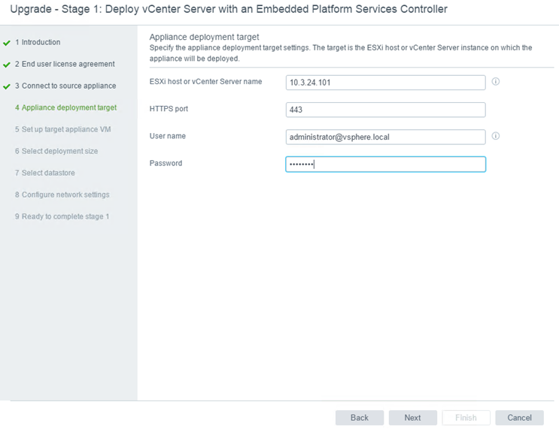Cancel the upgrade wizard
559x432 pixels.
click(x=519, y=418)
